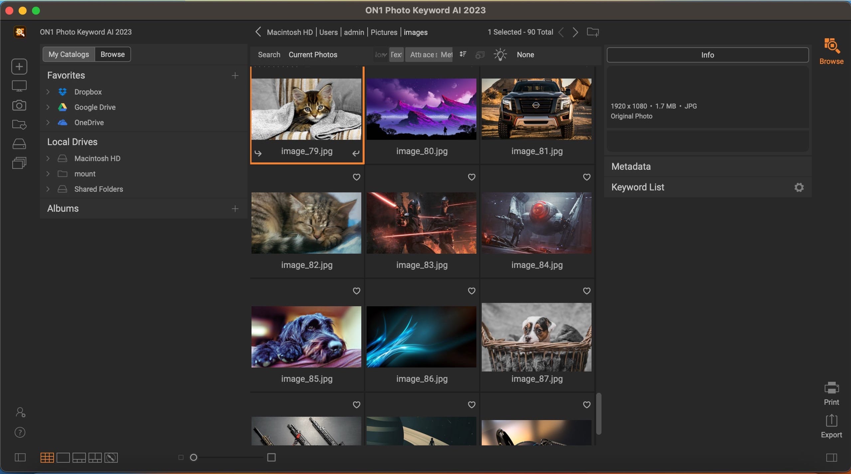Click the thumbnail grid vertical scrollbar
This screenshot has width=851, height=474.
(x=598, y=414)
